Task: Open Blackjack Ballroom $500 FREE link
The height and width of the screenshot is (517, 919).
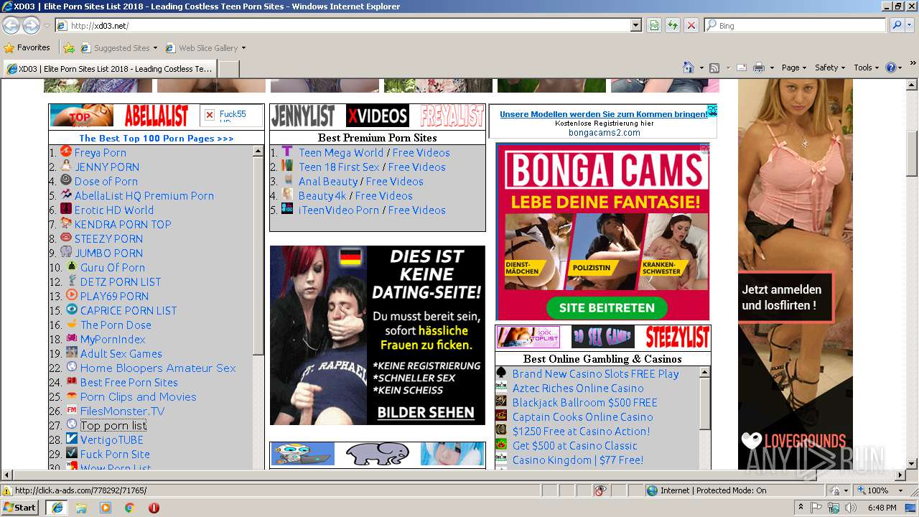Action: (584, 402)
